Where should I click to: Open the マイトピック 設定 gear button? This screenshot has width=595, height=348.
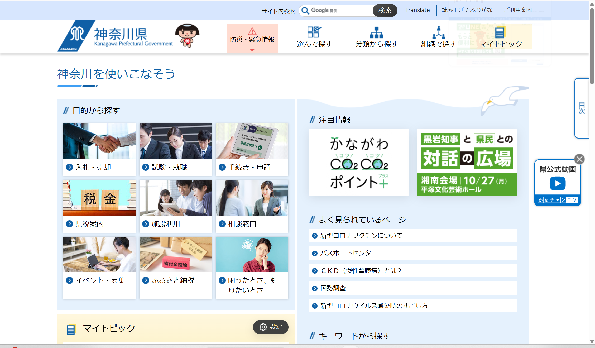click(x=270, y=327)
